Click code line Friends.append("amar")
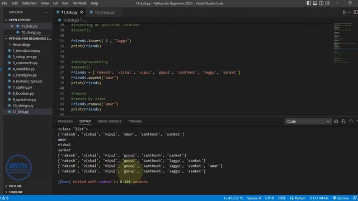The image size is (358, 201). (x=95, y=78)
